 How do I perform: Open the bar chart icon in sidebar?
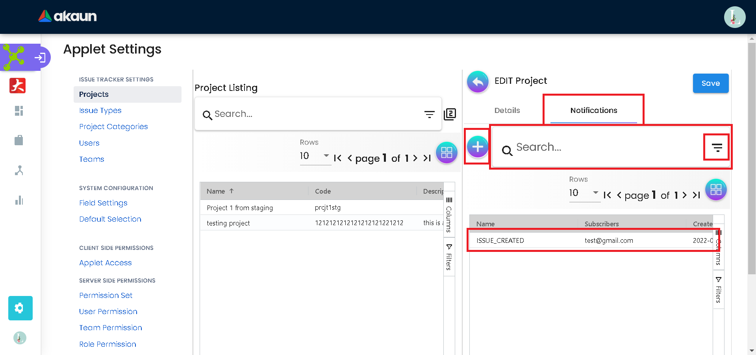(x=19, y=200)
